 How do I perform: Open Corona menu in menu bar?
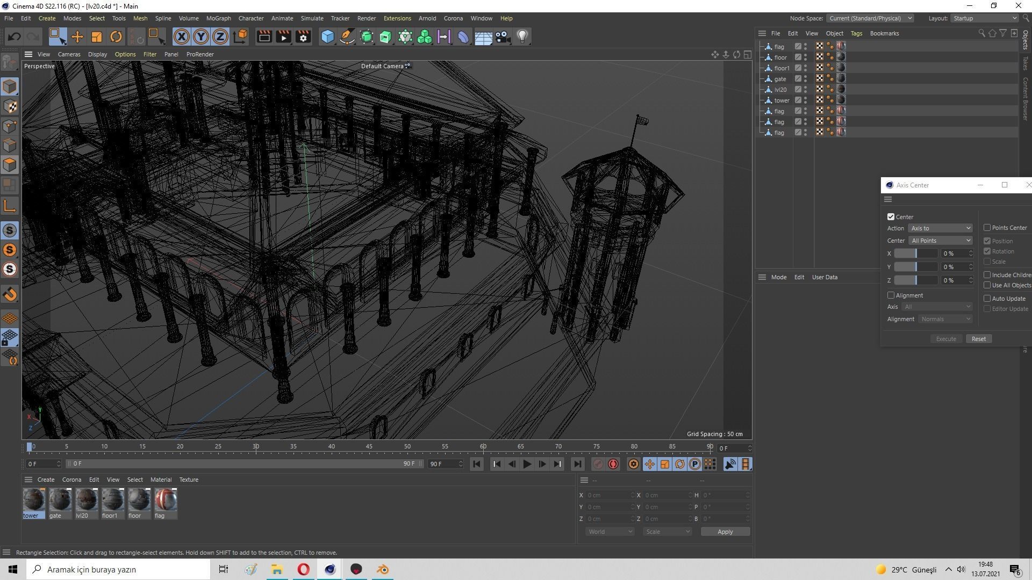(453, 18)
